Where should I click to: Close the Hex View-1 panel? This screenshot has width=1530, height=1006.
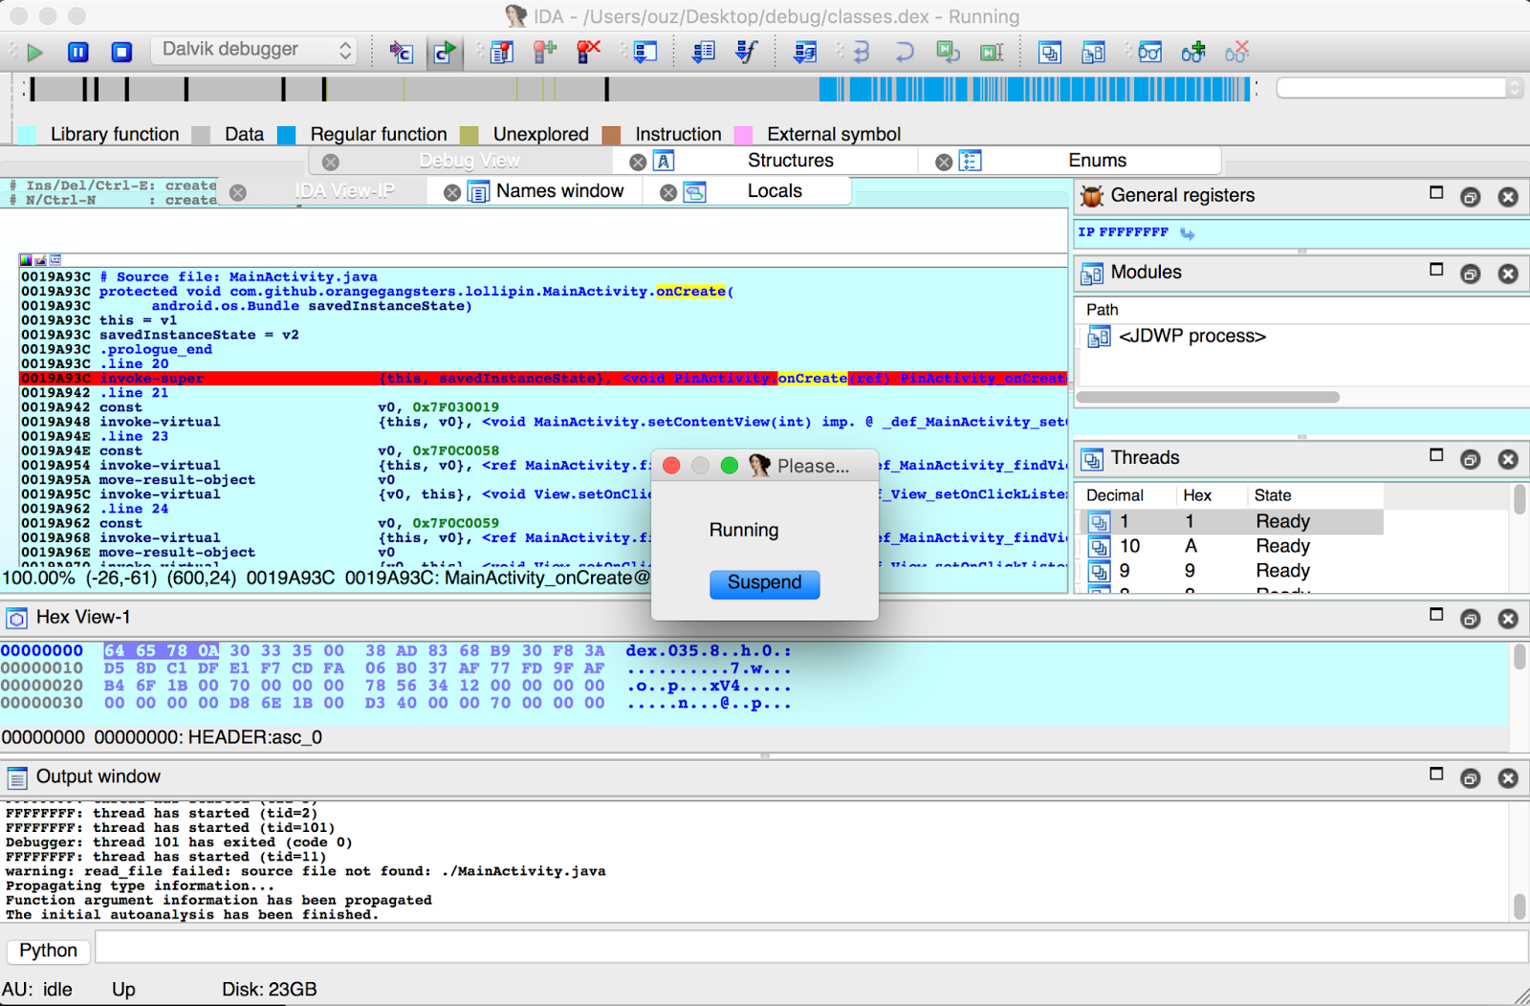tap(1508, 620)
